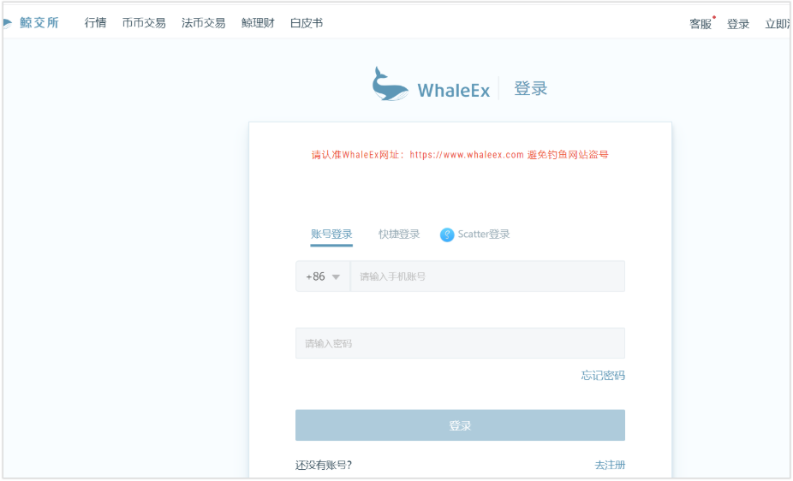Click the 登录 link in the header
Viewport: 793px width, 481px height.
pyautogui.click(x=738, y=24)
